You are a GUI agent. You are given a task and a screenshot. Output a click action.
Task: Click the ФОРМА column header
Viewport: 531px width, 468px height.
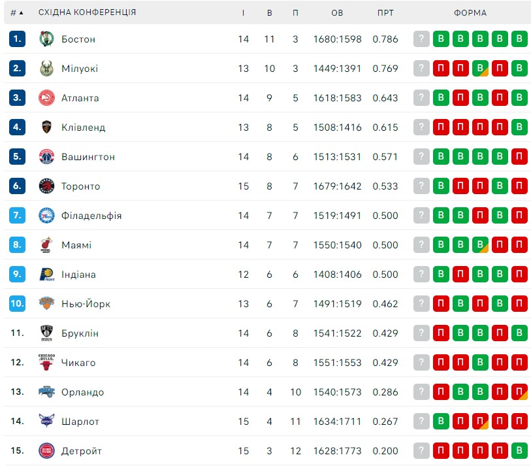(x=470, y=13)
